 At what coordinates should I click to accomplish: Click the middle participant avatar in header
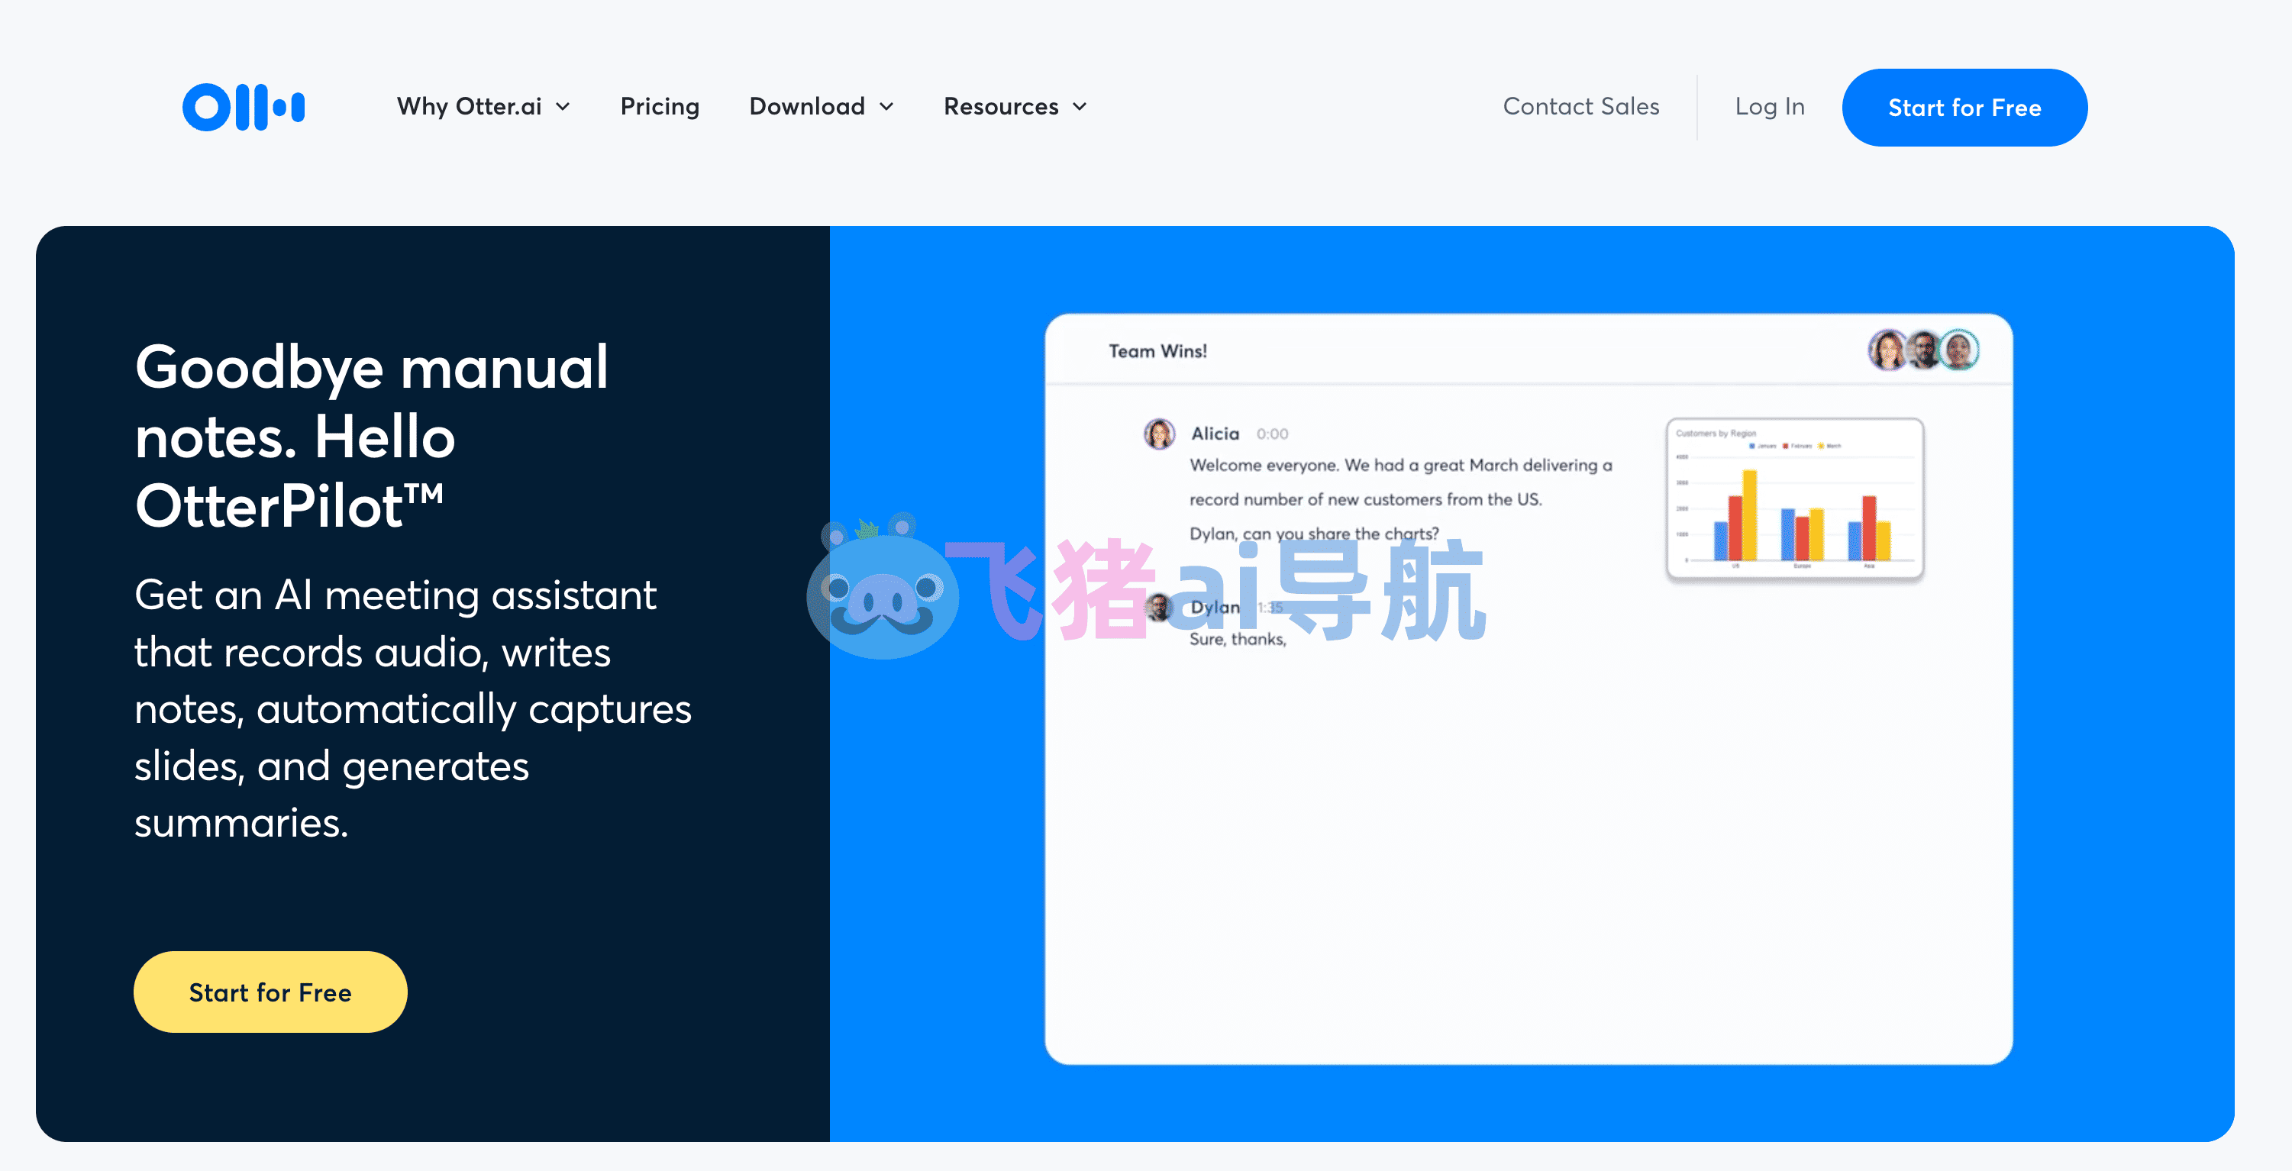coord(1924,350)
